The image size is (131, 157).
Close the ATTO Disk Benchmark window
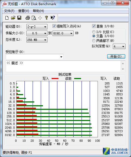[x=123, y=3]
